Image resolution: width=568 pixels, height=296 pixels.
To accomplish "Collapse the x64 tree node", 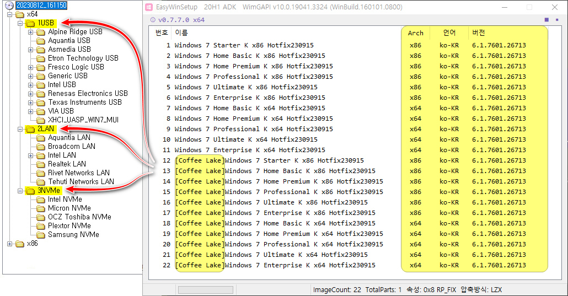I will (x=10, y=14).
